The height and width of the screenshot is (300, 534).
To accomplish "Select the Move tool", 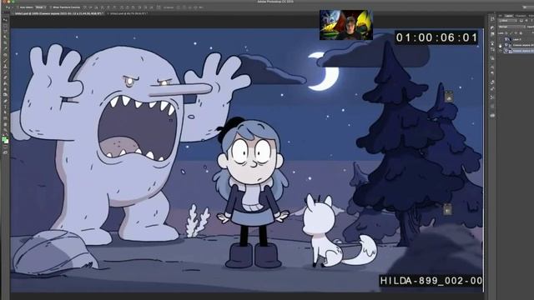I will pyautogui.click(x=5, y=20).
